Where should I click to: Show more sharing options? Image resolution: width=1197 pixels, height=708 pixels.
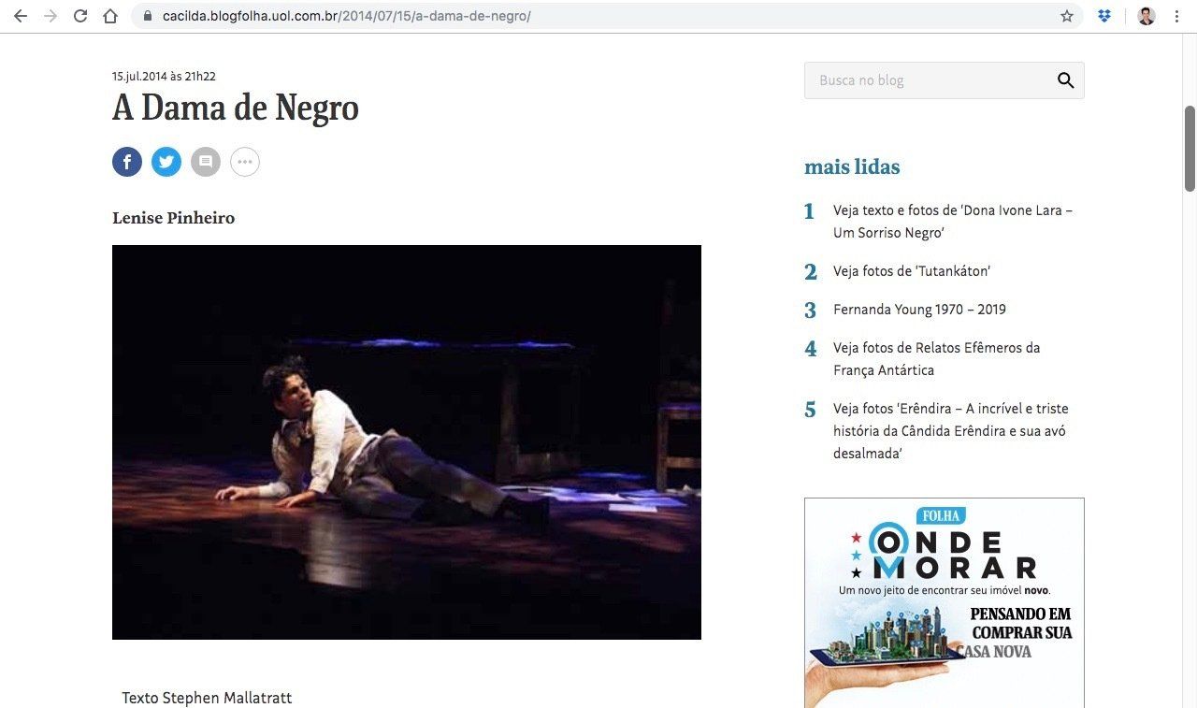point(245,162)
